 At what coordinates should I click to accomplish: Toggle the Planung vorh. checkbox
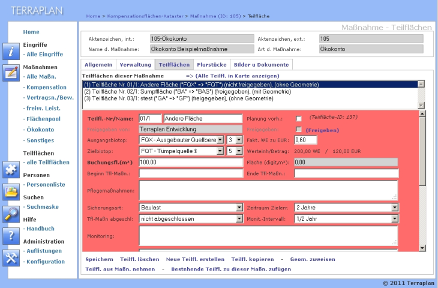click(x=299, y=119)
